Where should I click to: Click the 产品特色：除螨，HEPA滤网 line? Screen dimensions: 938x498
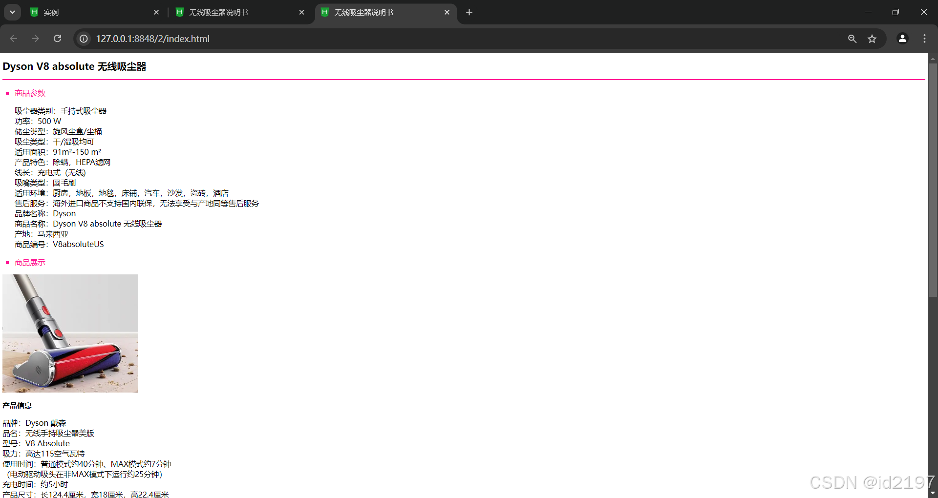click(x=63, y=162)
